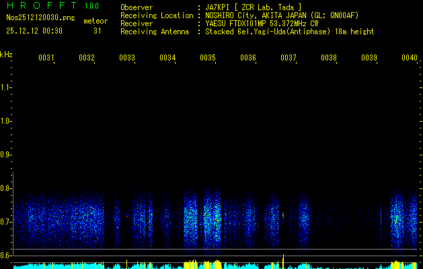Click the 0031 time marker

click(46, 59)
